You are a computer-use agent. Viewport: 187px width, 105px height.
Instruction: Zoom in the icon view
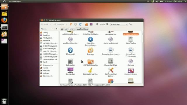[107, 24]
